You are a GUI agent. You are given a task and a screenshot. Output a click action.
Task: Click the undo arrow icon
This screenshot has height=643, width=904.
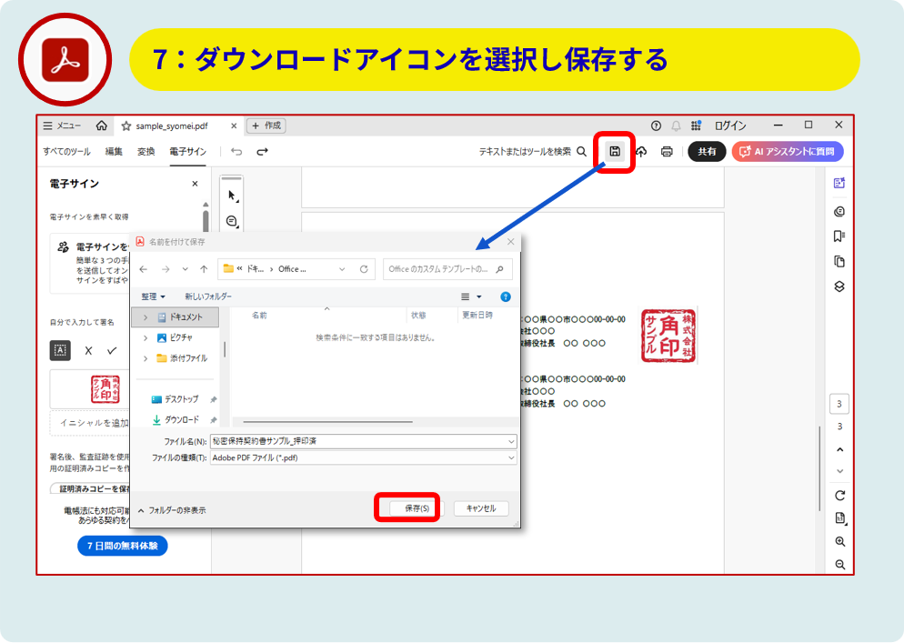pos(236,152)
